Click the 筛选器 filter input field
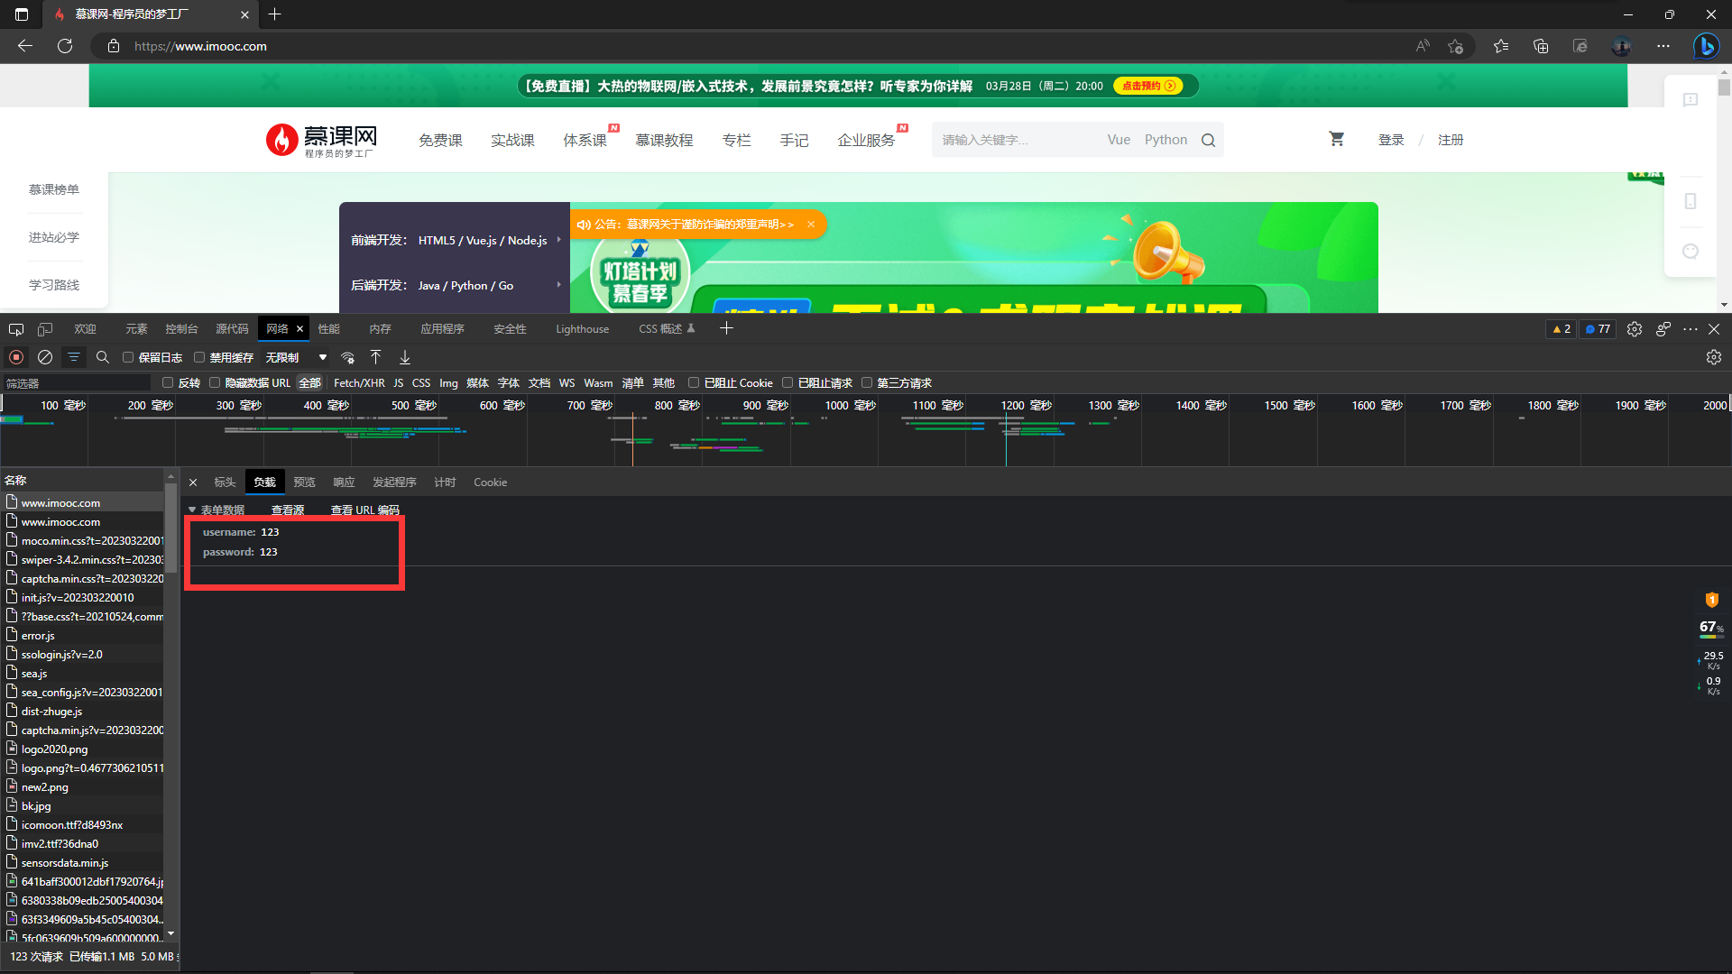This screenshot has width=1732, height=974. click(77, 383)
